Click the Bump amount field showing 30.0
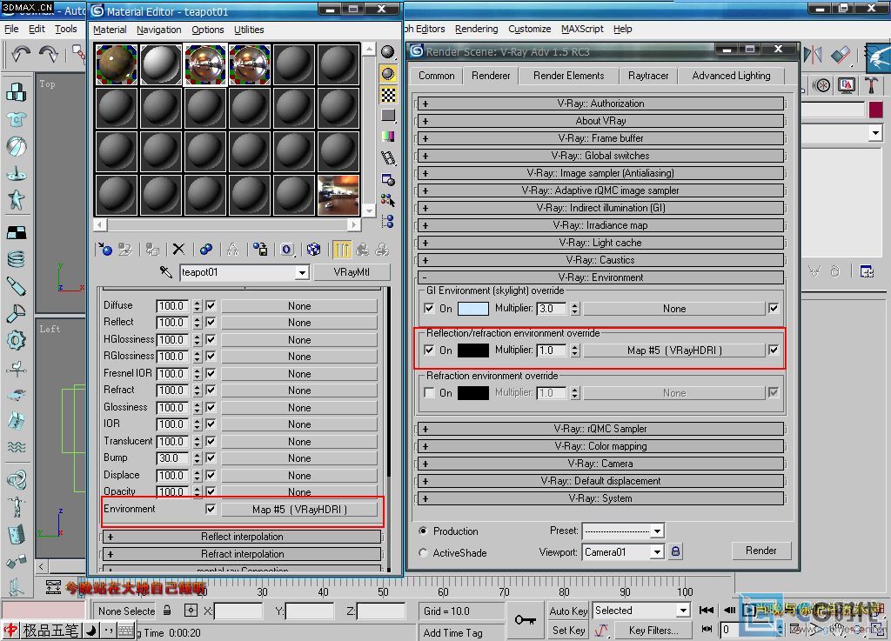The image size is (891, 641). pos(173,457)
